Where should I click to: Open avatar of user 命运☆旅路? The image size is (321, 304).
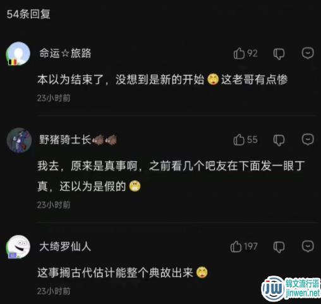click(x=18, y=54)
